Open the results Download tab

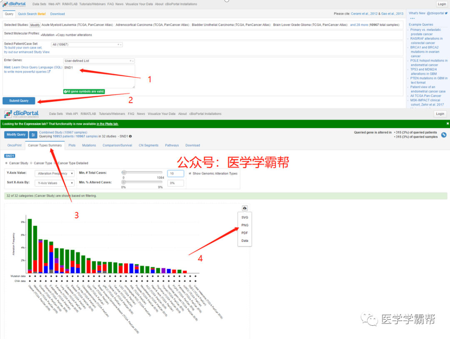pyautogui.click(x=192, y=145)
